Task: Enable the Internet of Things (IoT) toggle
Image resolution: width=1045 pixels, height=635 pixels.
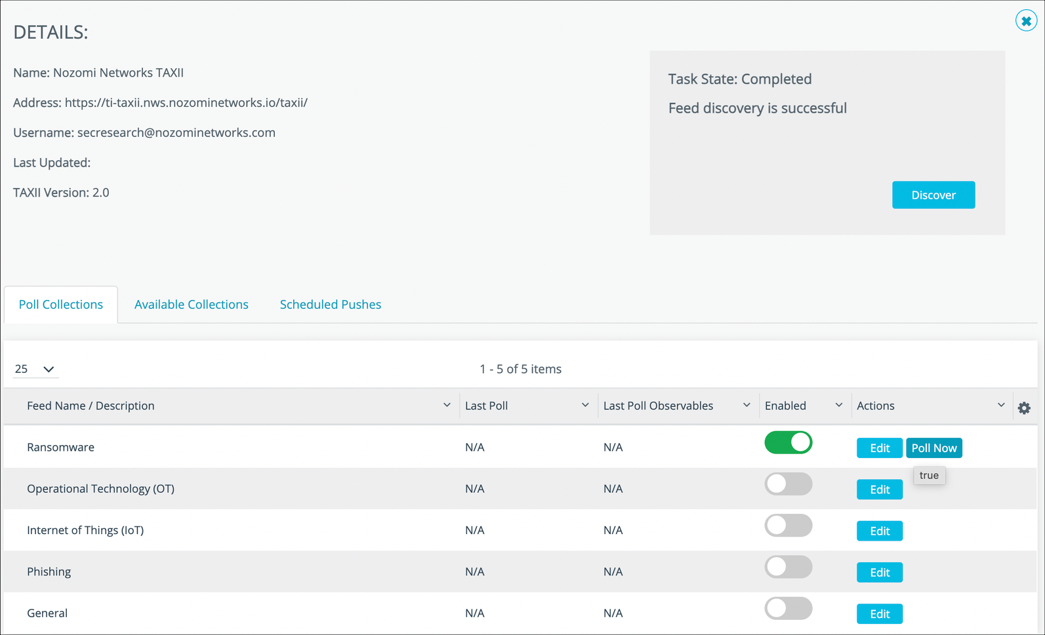Action: click(x=789, y=526)
